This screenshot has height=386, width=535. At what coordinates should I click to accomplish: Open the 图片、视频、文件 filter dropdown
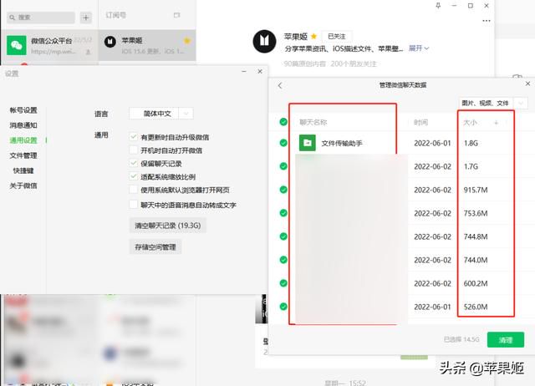492,103
